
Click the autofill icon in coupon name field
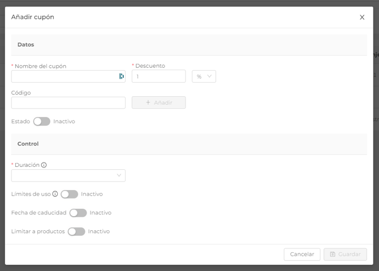[x=121, y=76]
